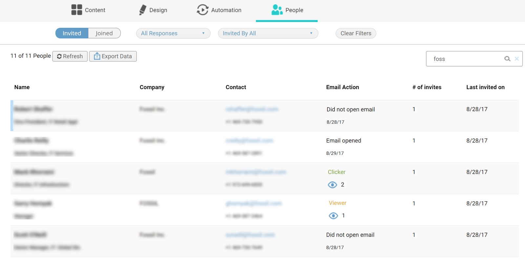525x260 pixels.
Task: Click the eye icon in Viewer row
Action: (333, 216)
